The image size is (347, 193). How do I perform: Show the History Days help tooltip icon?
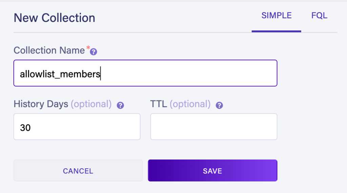click(120, 105)
